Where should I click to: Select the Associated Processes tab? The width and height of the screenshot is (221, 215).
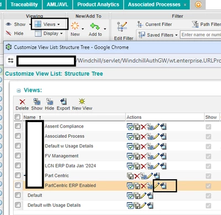tap(154, 4)
